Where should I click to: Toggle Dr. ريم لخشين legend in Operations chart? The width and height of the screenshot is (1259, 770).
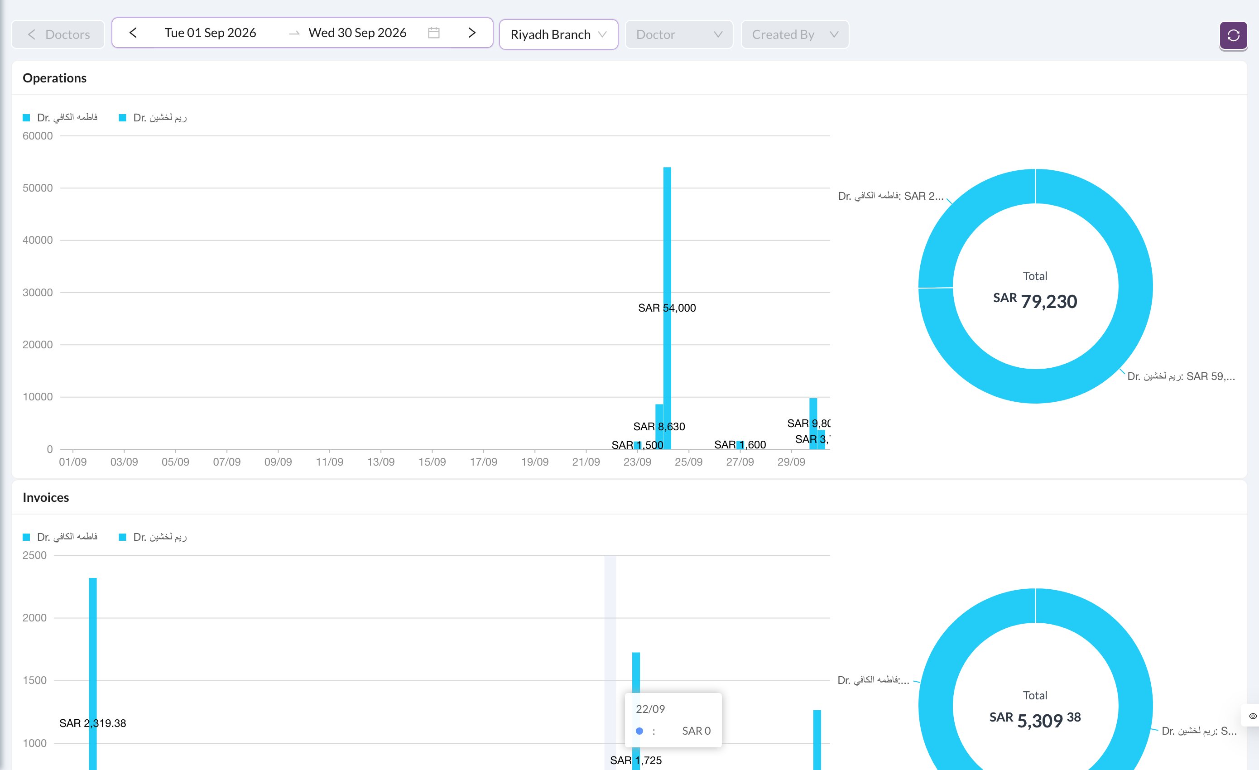pos(153,117)
